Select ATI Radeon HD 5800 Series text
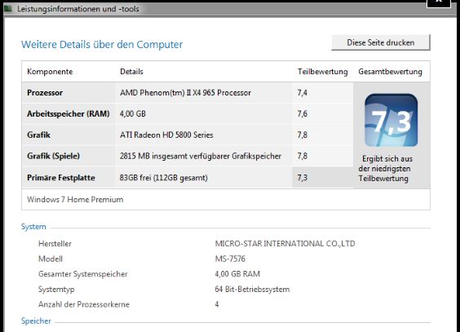Screen dimensions: 460x332 tap(166, 135)
